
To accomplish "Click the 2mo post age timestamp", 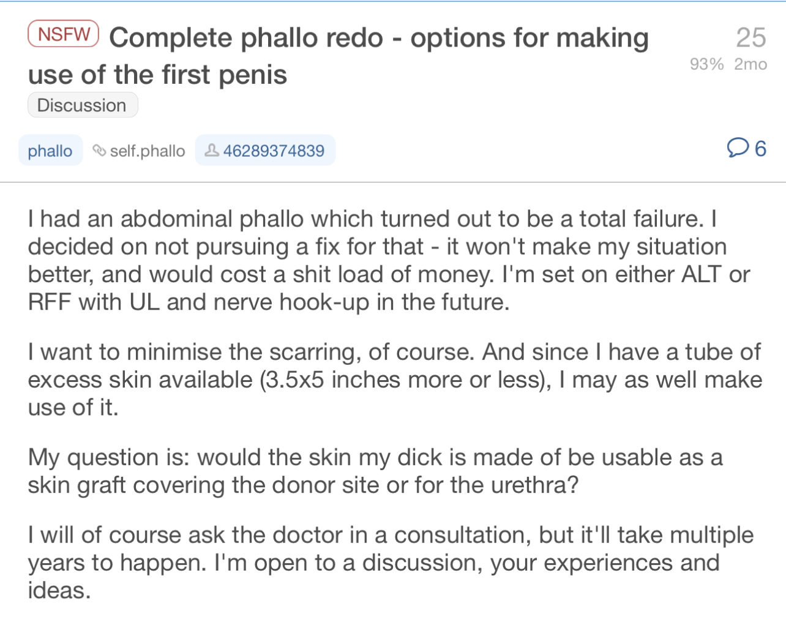I will point(750,64).
